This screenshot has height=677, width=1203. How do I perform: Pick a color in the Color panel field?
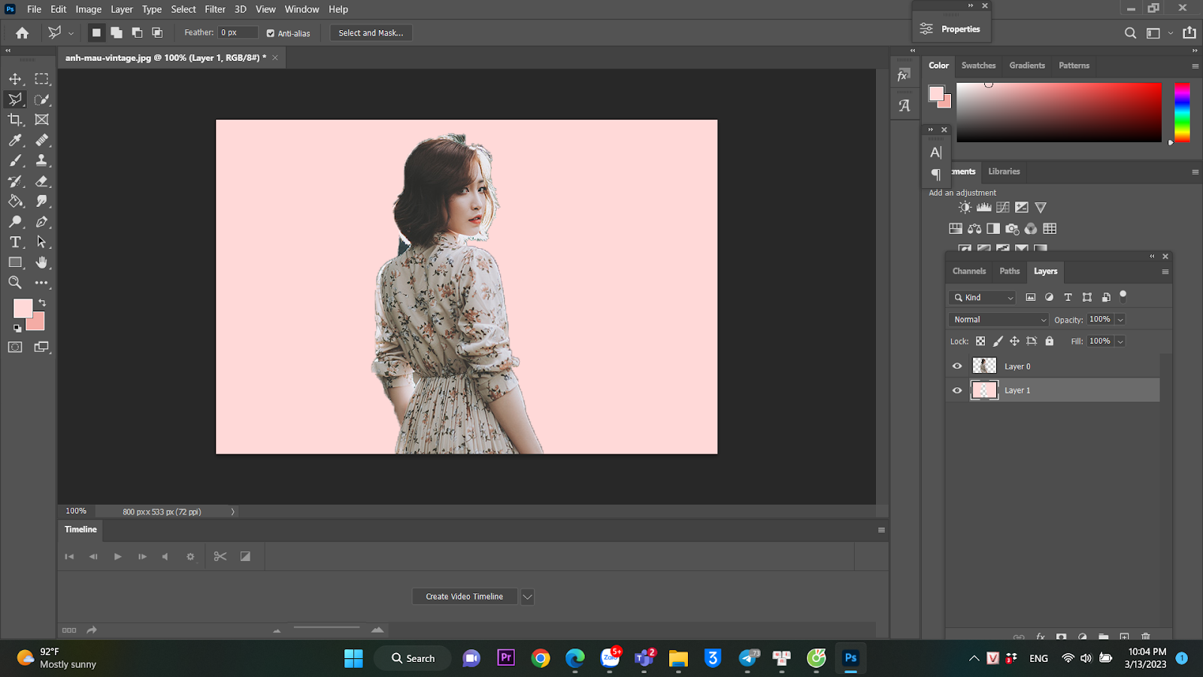pos(1059,112)
